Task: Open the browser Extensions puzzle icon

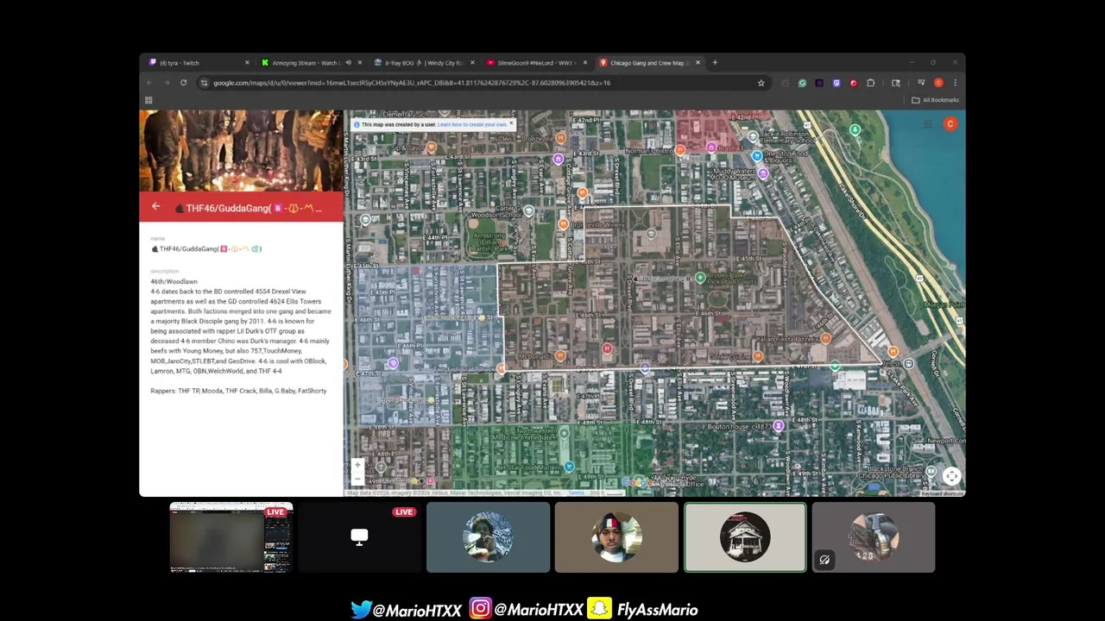Action: (x=870, y=83)
